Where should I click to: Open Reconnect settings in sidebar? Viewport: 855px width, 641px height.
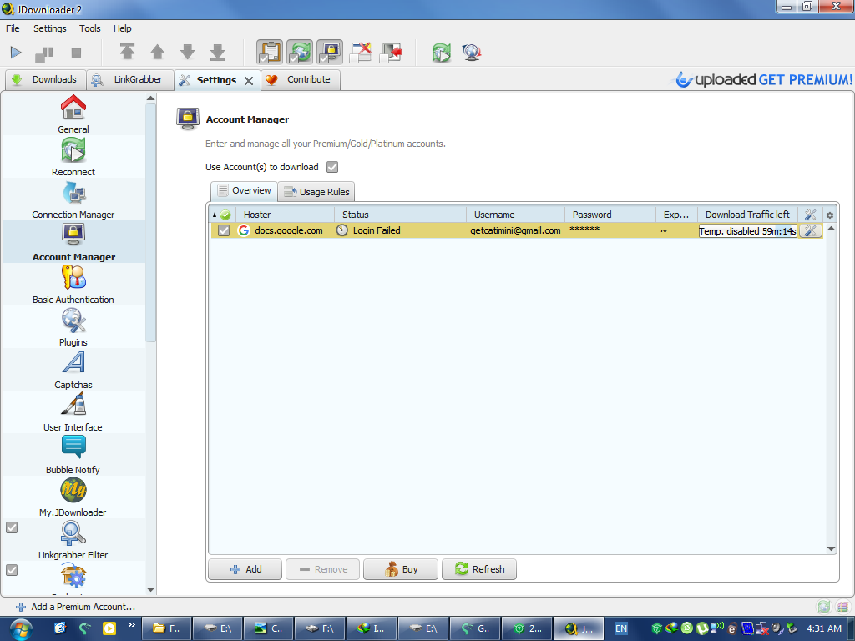tap(73, 156)
